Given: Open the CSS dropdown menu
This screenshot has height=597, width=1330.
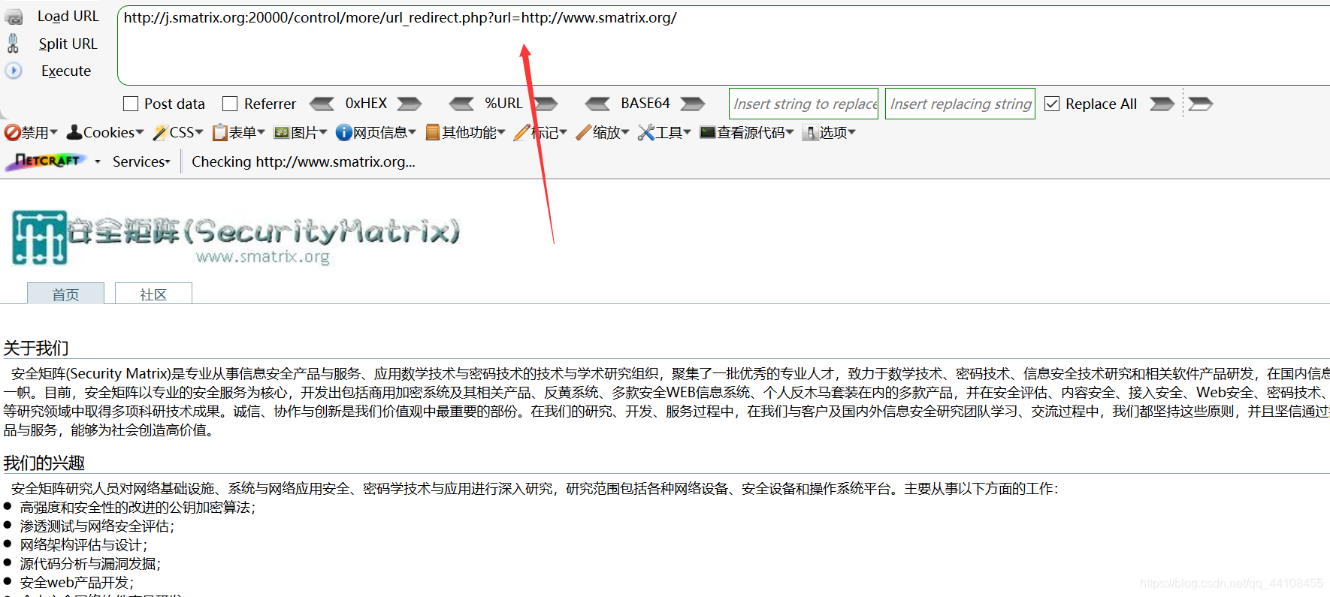Looking at the screenshot, I should coord(186,133).
